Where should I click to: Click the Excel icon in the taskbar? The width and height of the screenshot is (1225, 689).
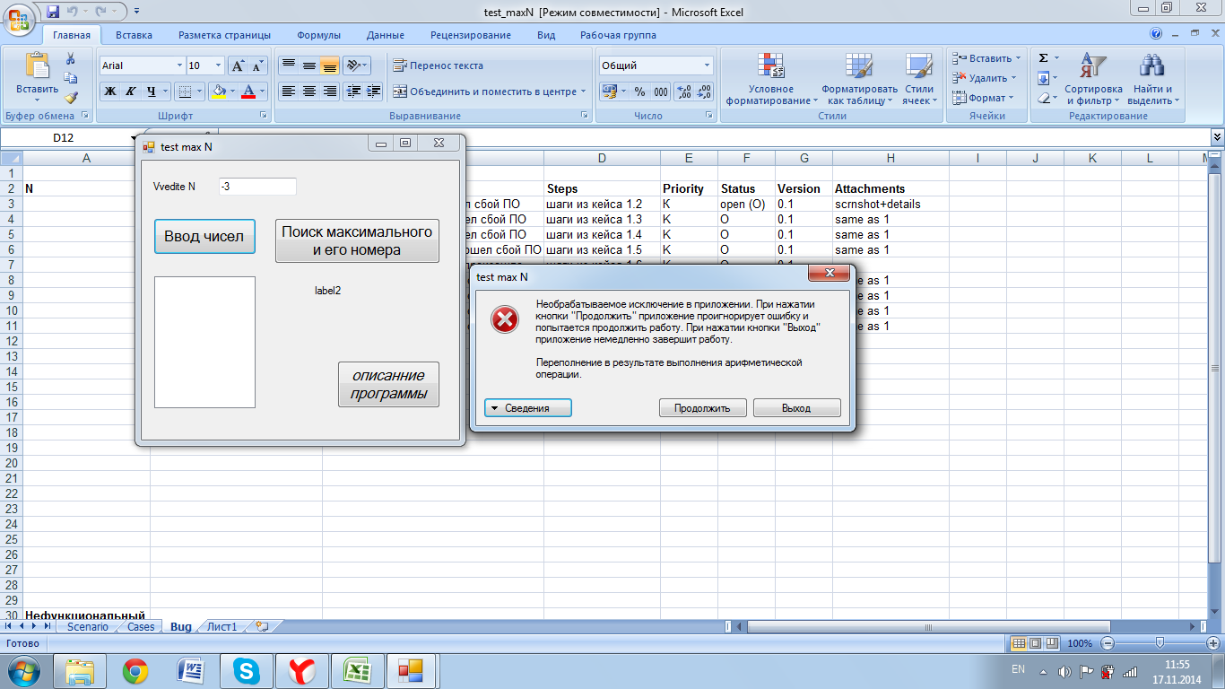pyautogui.click(x=358, y=670)
